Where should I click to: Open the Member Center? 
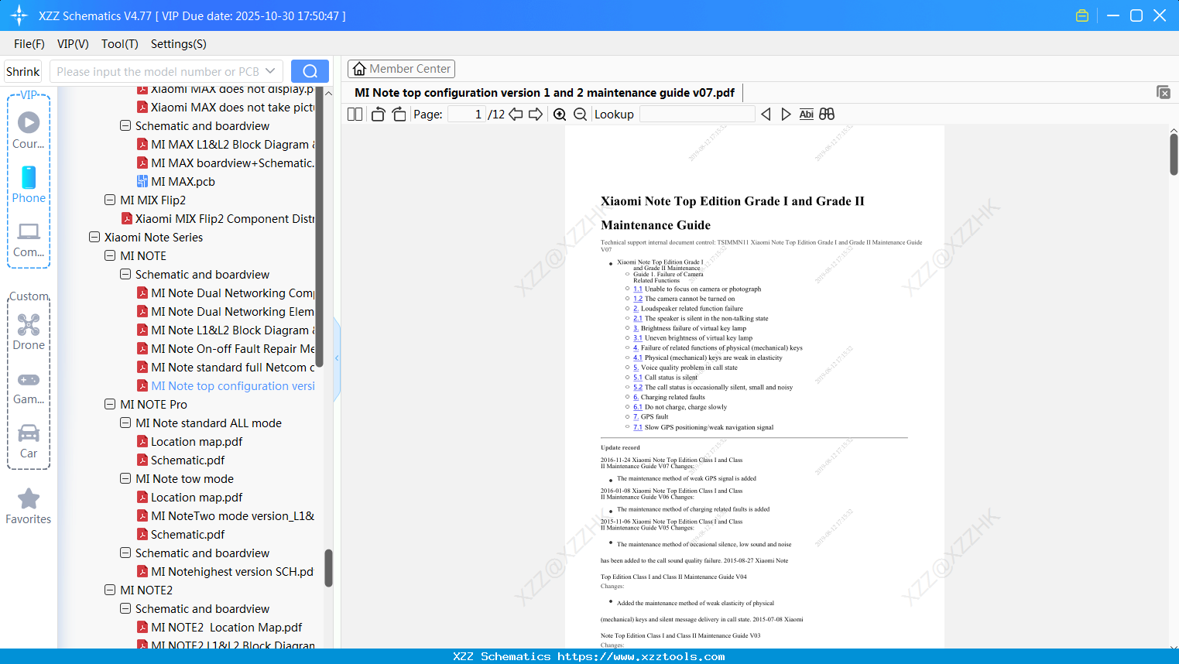[401, 69]
